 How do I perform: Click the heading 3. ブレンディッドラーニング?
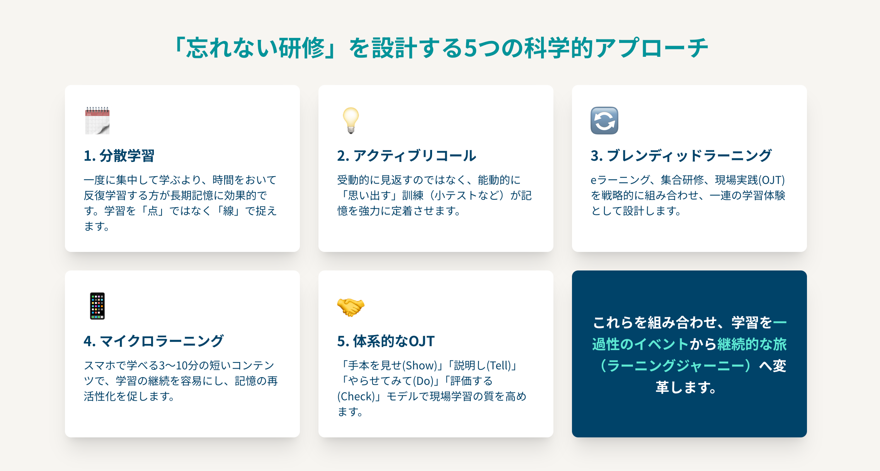681,156
